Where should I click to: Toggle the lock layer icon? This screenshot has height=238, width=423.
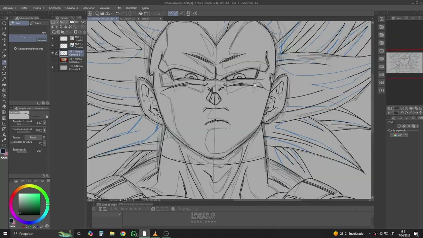click(65, 27)
